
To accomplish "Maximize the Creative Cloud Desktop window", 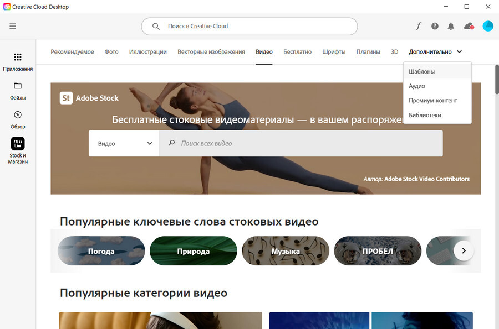I will [466, 7].
